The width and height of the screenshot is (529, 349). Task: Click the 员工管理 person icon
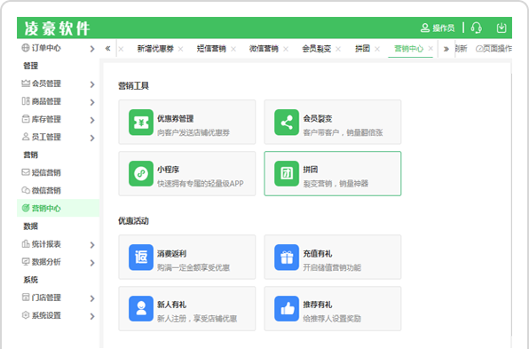click(x=26, y=137)
